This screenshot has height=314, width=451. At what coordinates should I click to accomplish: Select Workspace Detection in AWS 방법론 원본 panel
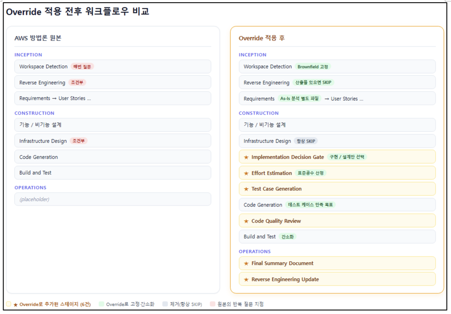113,66
